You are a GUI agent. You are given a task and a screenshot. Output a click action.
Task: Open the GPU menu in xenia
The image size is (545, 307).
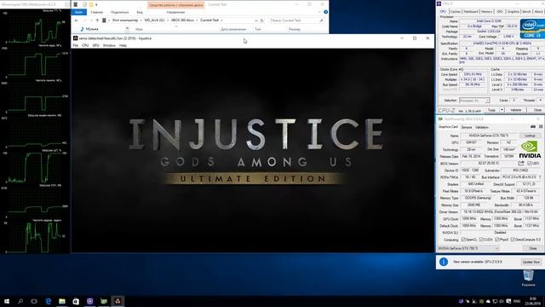96,45
